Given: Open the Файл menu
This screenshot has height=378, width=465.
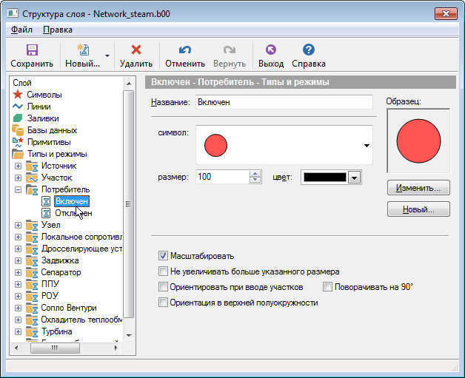Looking at the screenshot, I should click(21, 30).
